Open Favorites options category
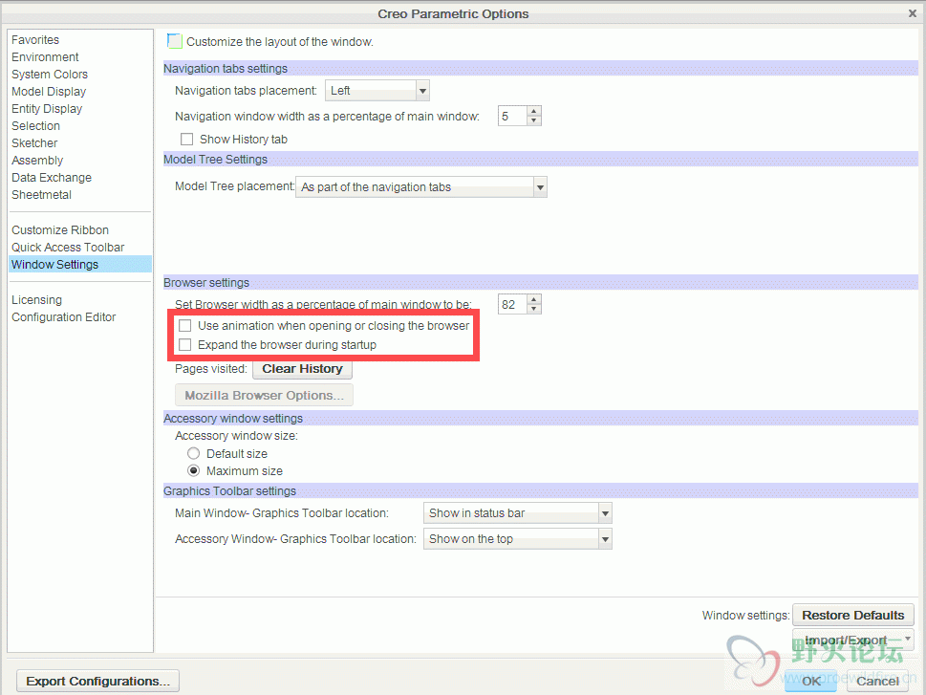The width and height of the screenshot is (926, 695). coord(35,39)
